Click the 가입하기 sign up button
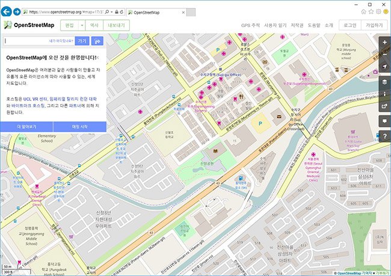The width and height of the screenshot is (391, 276). (x=374, y=25)
